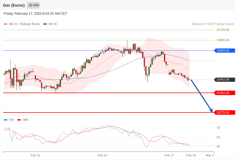
Task: Click the RSI legend label
Action: [11, 120]
